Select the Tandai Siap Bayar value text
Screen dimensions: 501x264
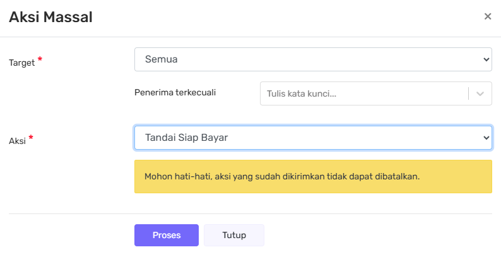186,137
